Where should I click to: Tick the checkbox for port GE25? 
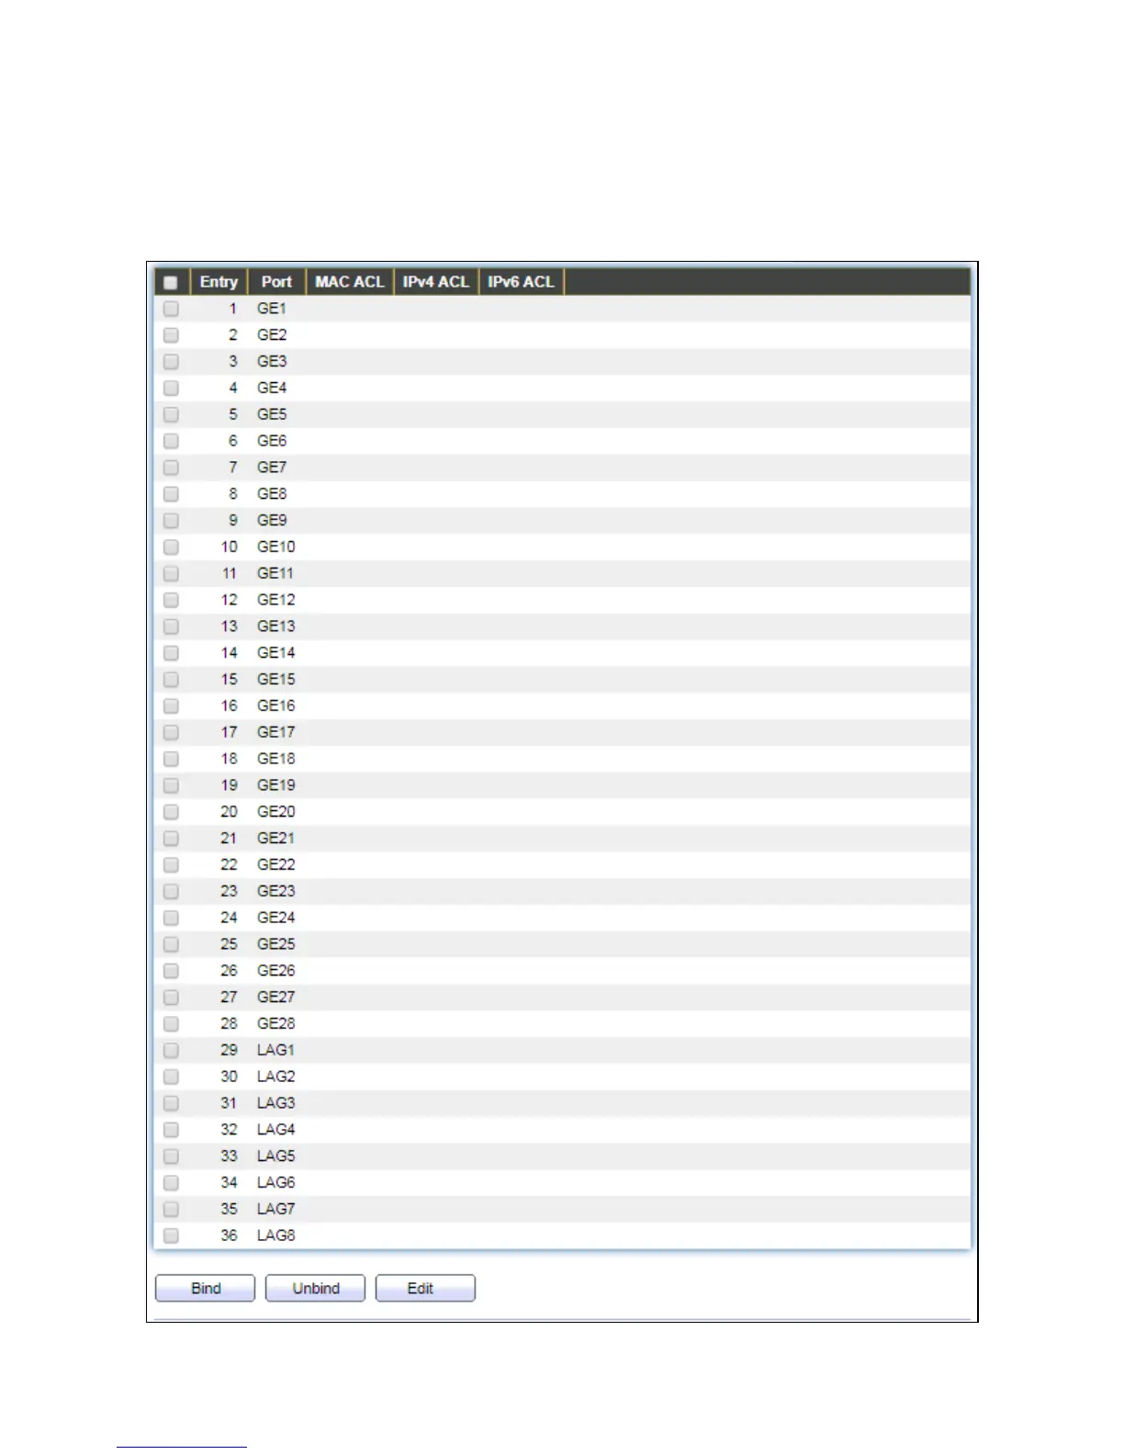coord(171,944)
